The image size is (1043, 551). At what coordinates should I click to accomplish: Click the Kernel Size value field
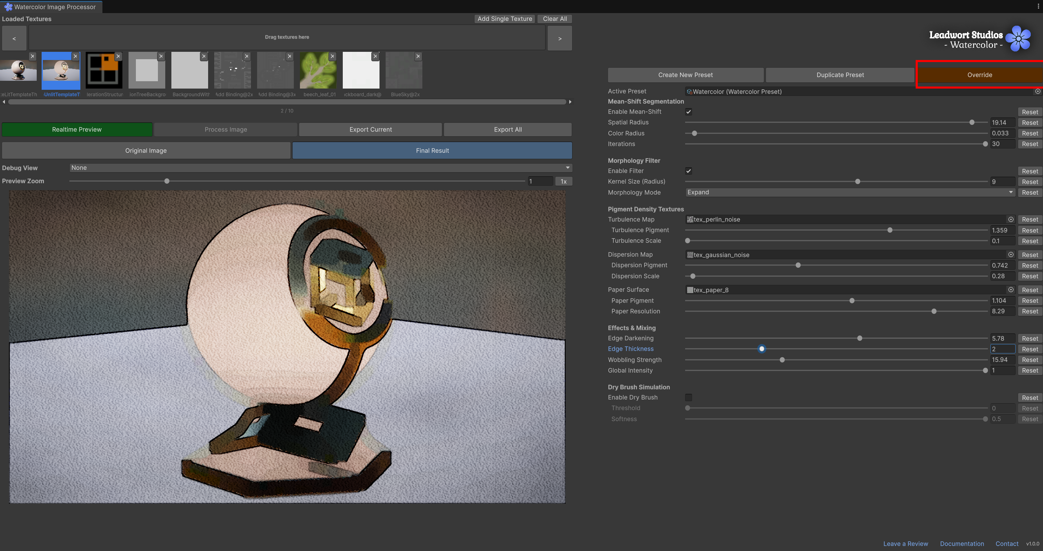(x=1003, y=182)
